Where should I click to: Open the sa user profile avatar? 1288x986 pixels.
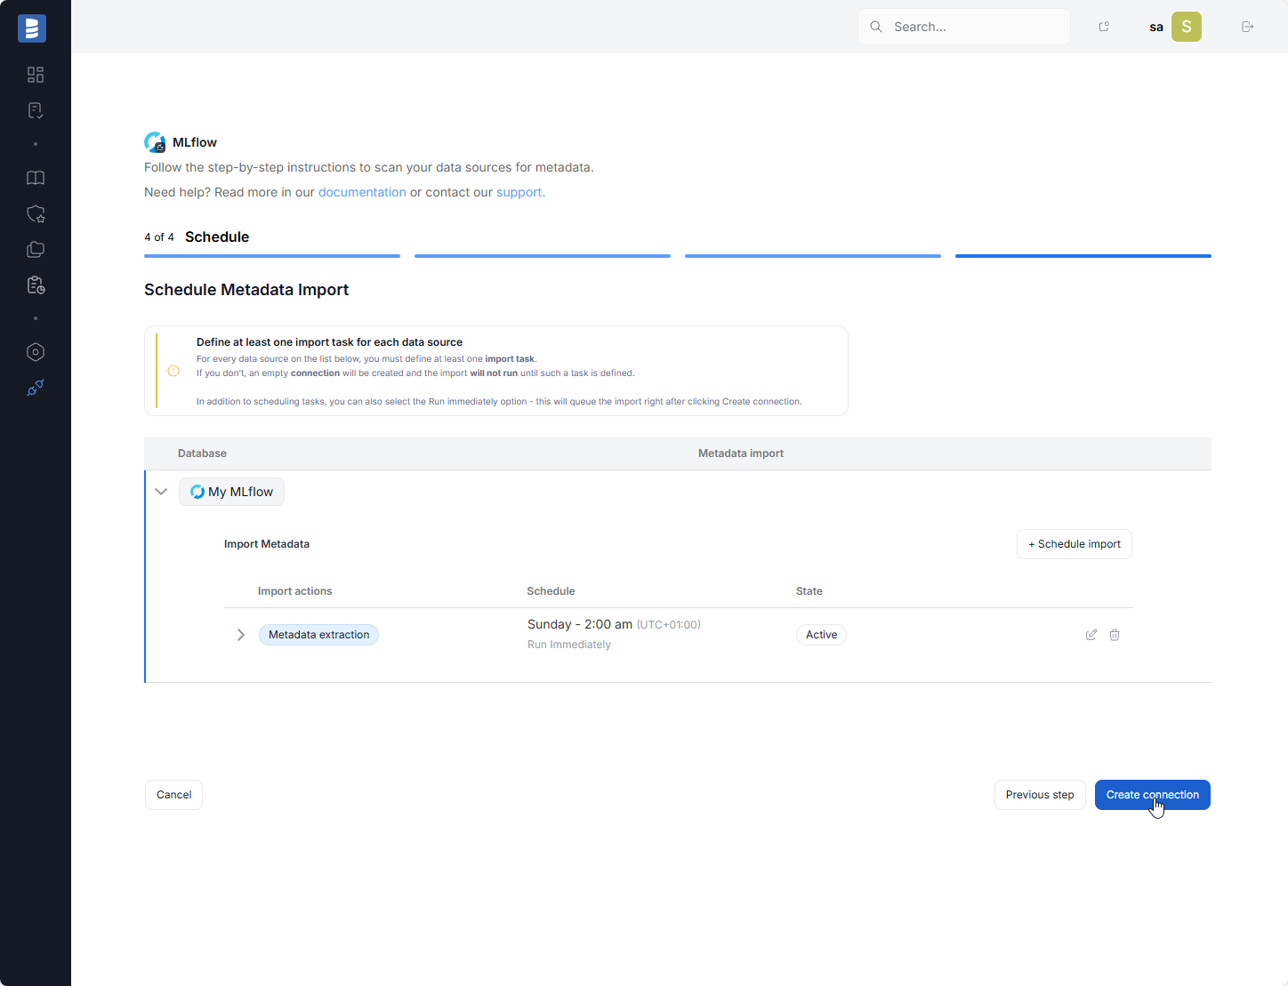(1186, 27)
